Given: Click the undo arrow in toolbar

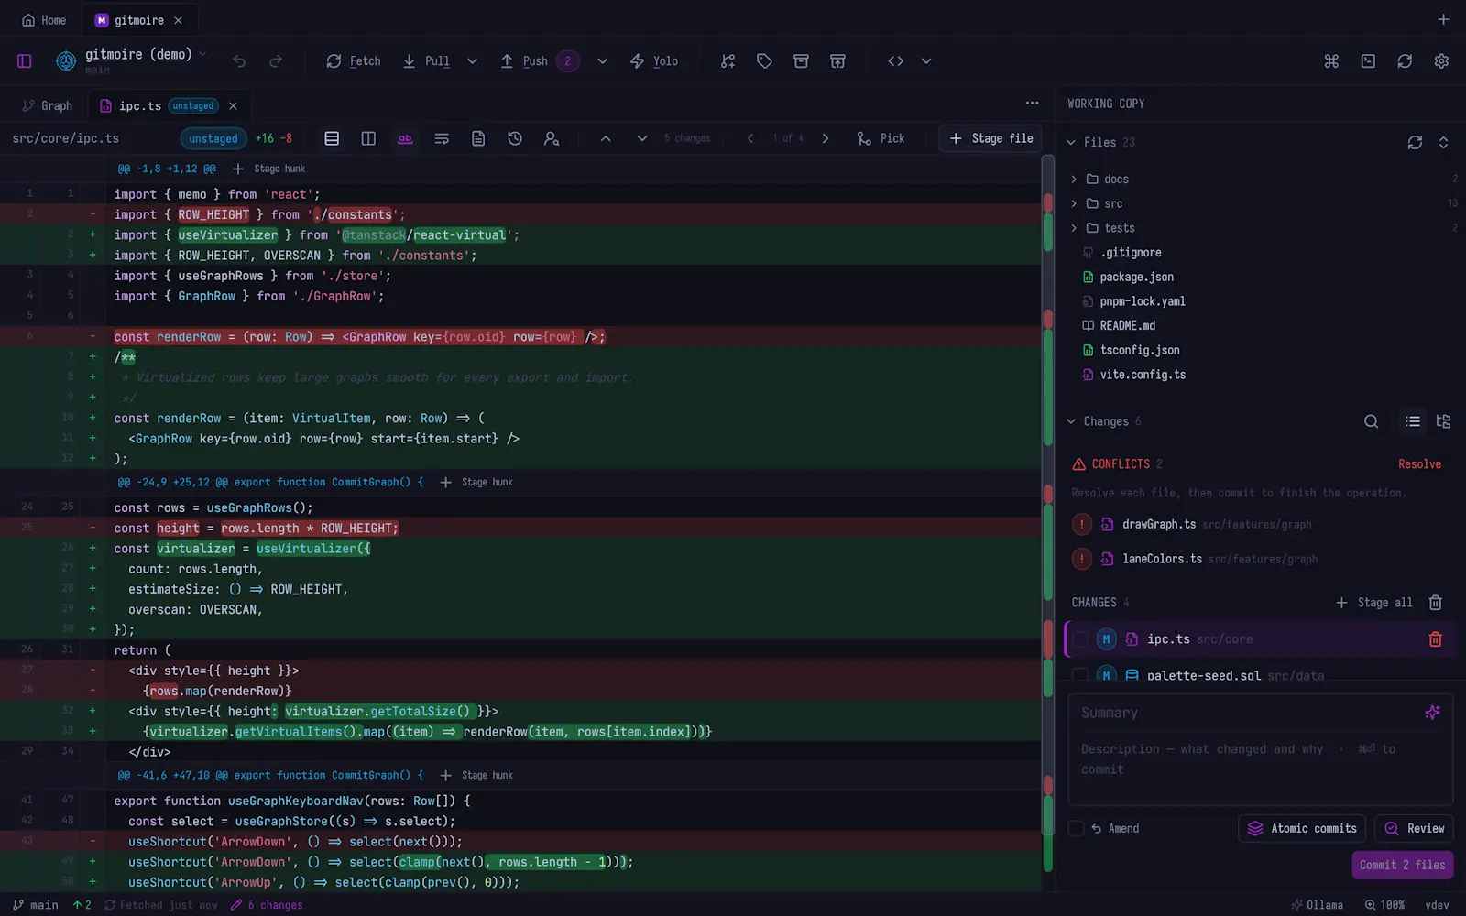Looking at the screenshot, I should click(x=239, y=61).
